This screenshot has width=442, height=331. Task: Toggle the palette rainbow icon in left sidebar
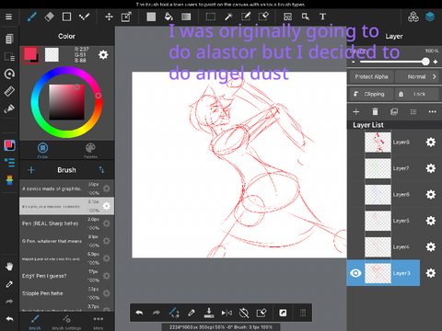9,180
